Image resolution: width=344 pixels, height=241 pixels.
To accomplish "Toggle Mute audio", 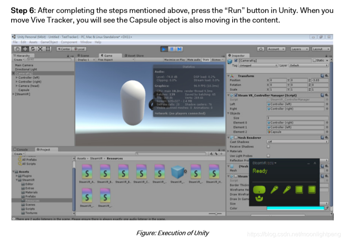I will [194, 60].
